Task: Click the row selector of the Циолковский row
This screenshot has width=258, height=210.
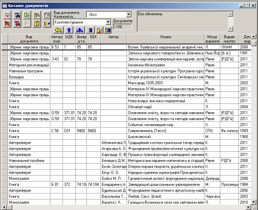Action: [5, 137]
